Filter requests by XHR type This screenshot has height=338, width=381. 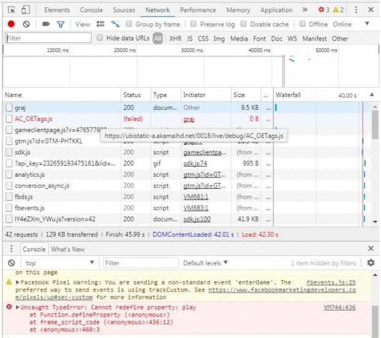[x=175, y=39]
